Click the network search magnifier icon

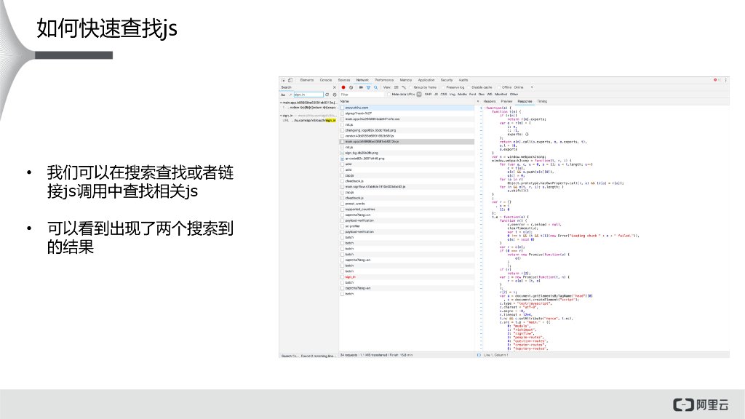pyautogui.click(x=376, y=87)
